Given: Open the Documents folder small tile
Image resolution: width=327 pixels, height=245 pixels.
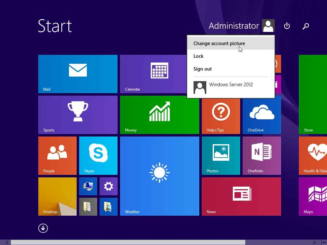Looking at the screenshot, I should (x=88, y=207).
